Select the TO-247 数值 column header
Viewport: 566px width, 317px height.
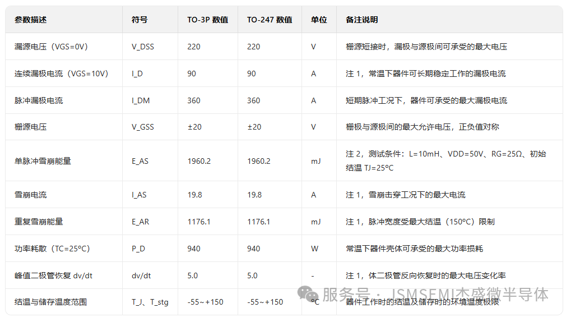coord(270,20)
